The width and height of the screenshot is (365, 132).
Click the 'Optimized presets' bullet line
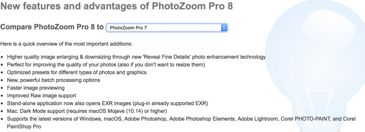[77, 72]
